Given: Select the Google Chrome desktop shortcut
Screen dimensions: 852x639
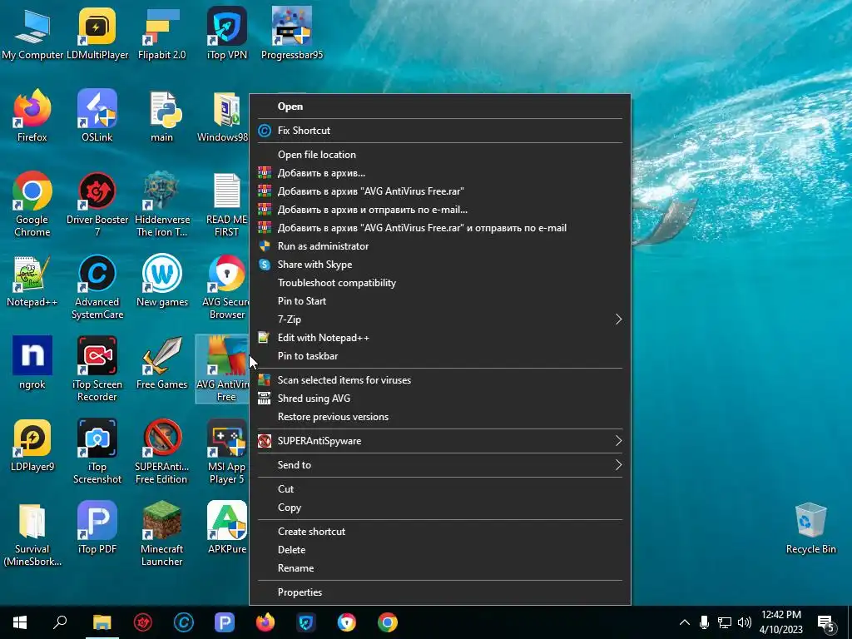Looking at the screenshot, I should click(x=32, y=205).
